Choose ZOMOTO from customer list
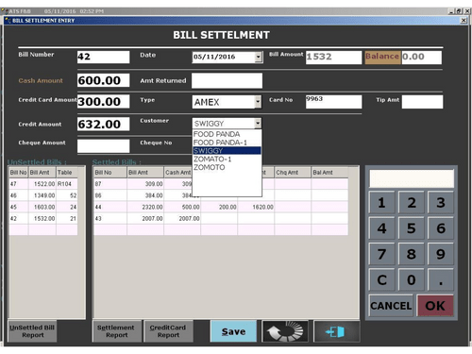Image resolution: width=472 pixels, height=354 pixels. 227,167
